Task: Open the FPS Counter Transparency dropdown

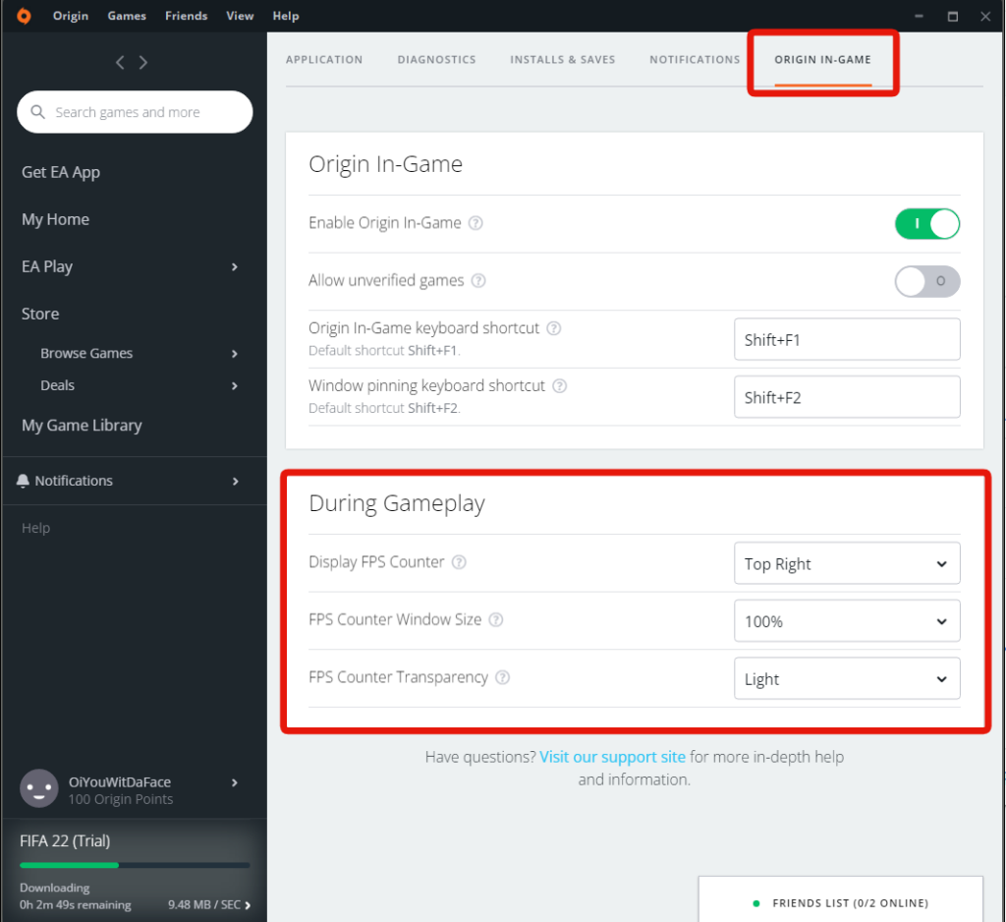Action: pyautogui.click(x=847, y=678)
